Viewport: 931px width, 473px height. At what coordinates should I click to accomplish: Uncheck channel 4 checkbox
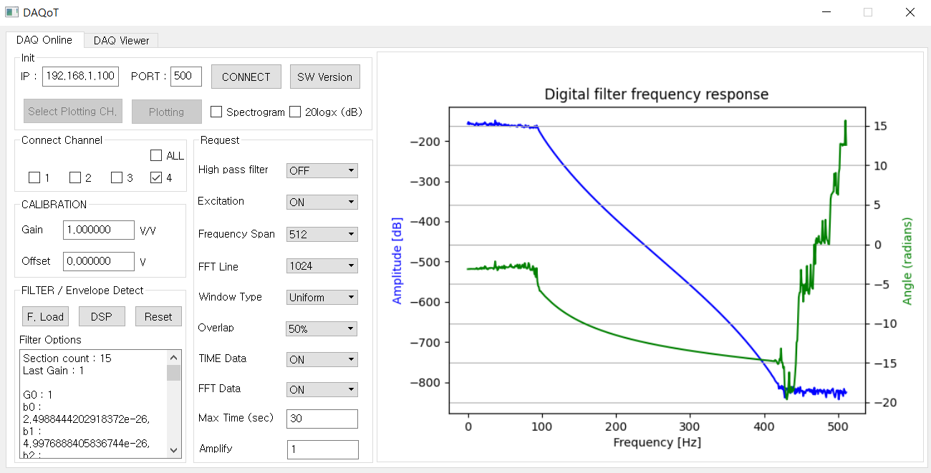click(156, 178)
